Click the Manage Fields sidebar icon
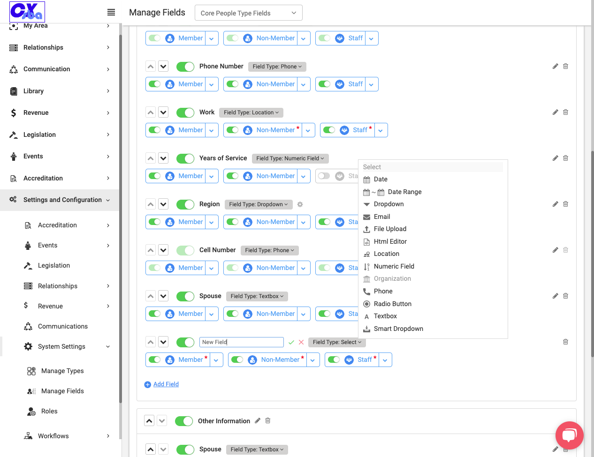The width and height of the screenshot is (594, 457). pos(31,391)
